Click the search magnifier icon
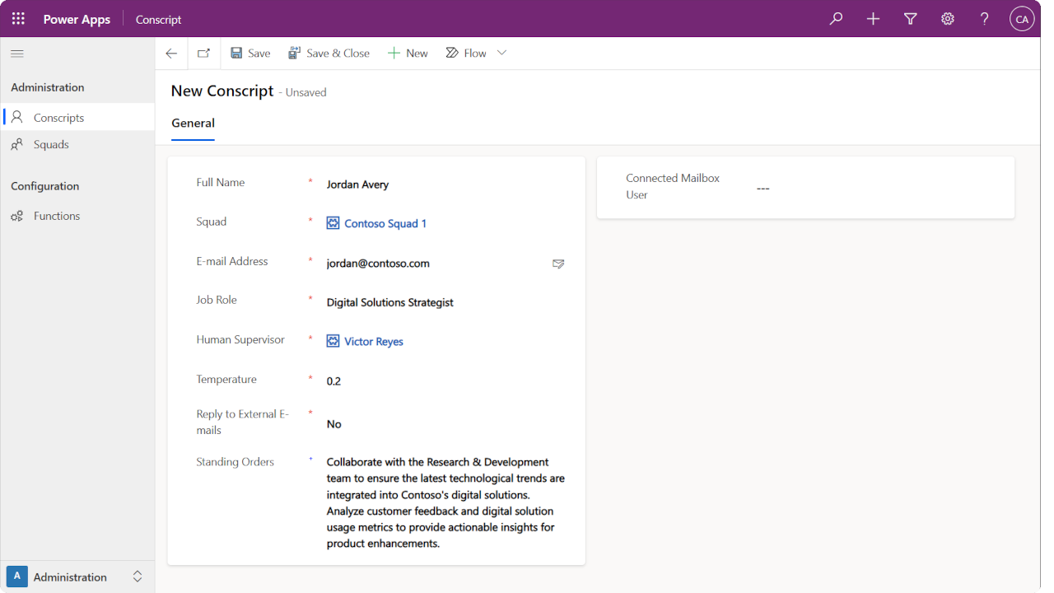Image resolution: width=1054 pixels, height=593 pixels. coord(836,19)
